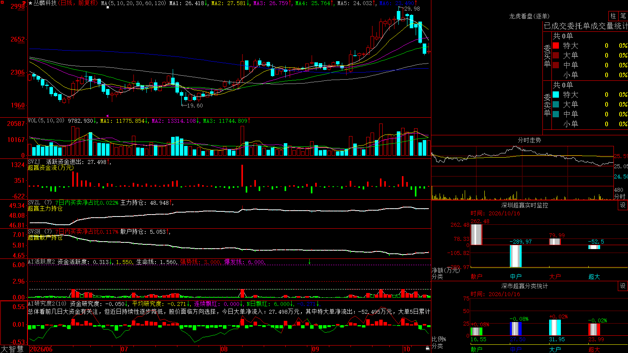Click the 散户 bar showing 262.48
The width and height of the screenshot is (628, 353).
pos(476,235)
